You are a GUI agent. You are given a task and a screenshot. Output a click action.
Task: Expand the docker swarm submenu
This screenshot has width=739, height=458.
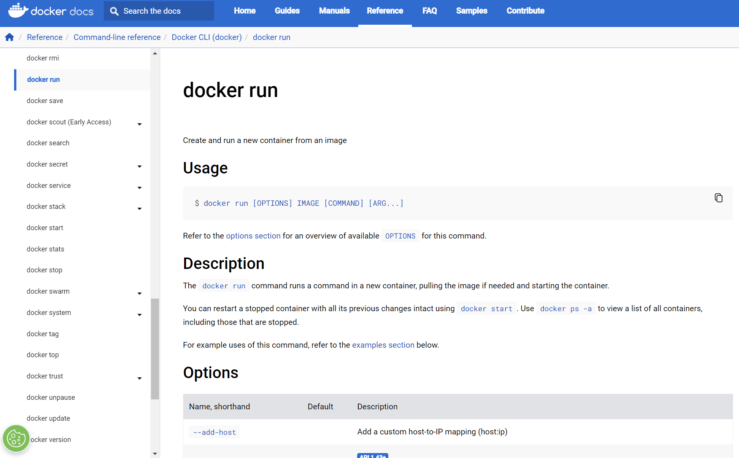(x=140, y=293)
